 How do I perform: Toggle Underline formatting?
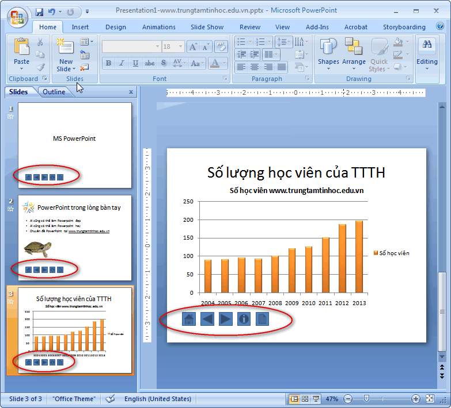(x=135, y=63)
